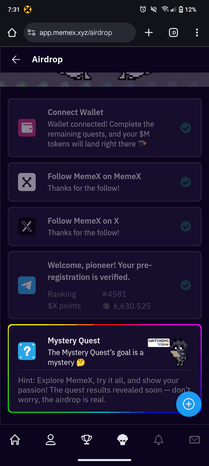This screenshot has height=466, width=209.
Task: Open Profile in bottom navigation
Action: 51,439
